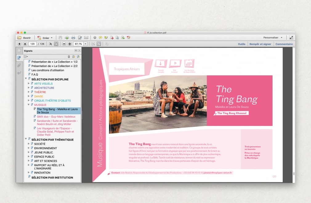Go to next page with down arrow
Screen dimensions: 311x203
pyautogui.click(x=25, y=44)
